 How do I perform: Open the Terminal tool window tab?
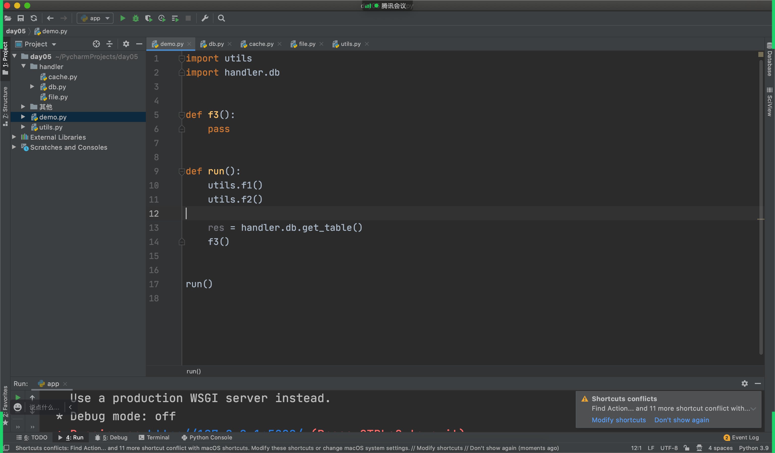pyautogui.click(x=154, y=437)
